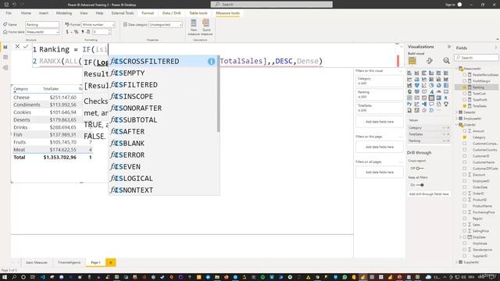Select the donut chart visual icon
Image resolution: width=500 pixels, height=281 pixels.
(x=439, y=85)
